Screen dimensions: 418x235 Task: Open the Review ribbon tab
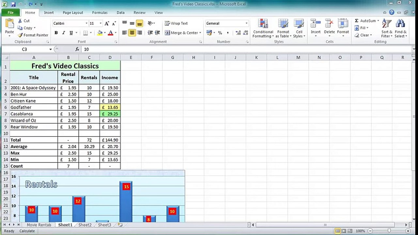coord(139,13)
